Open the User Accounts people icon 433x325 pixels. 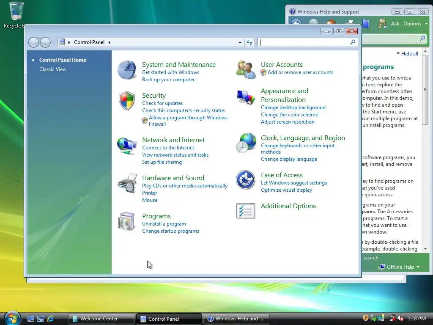click(246, 70)
